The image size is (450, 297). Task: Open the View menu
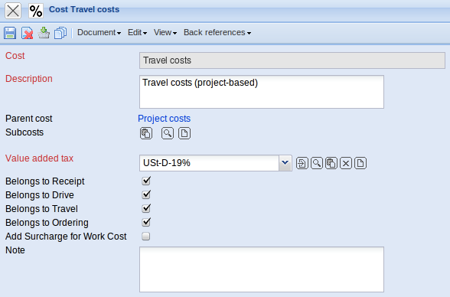point(165,32)
